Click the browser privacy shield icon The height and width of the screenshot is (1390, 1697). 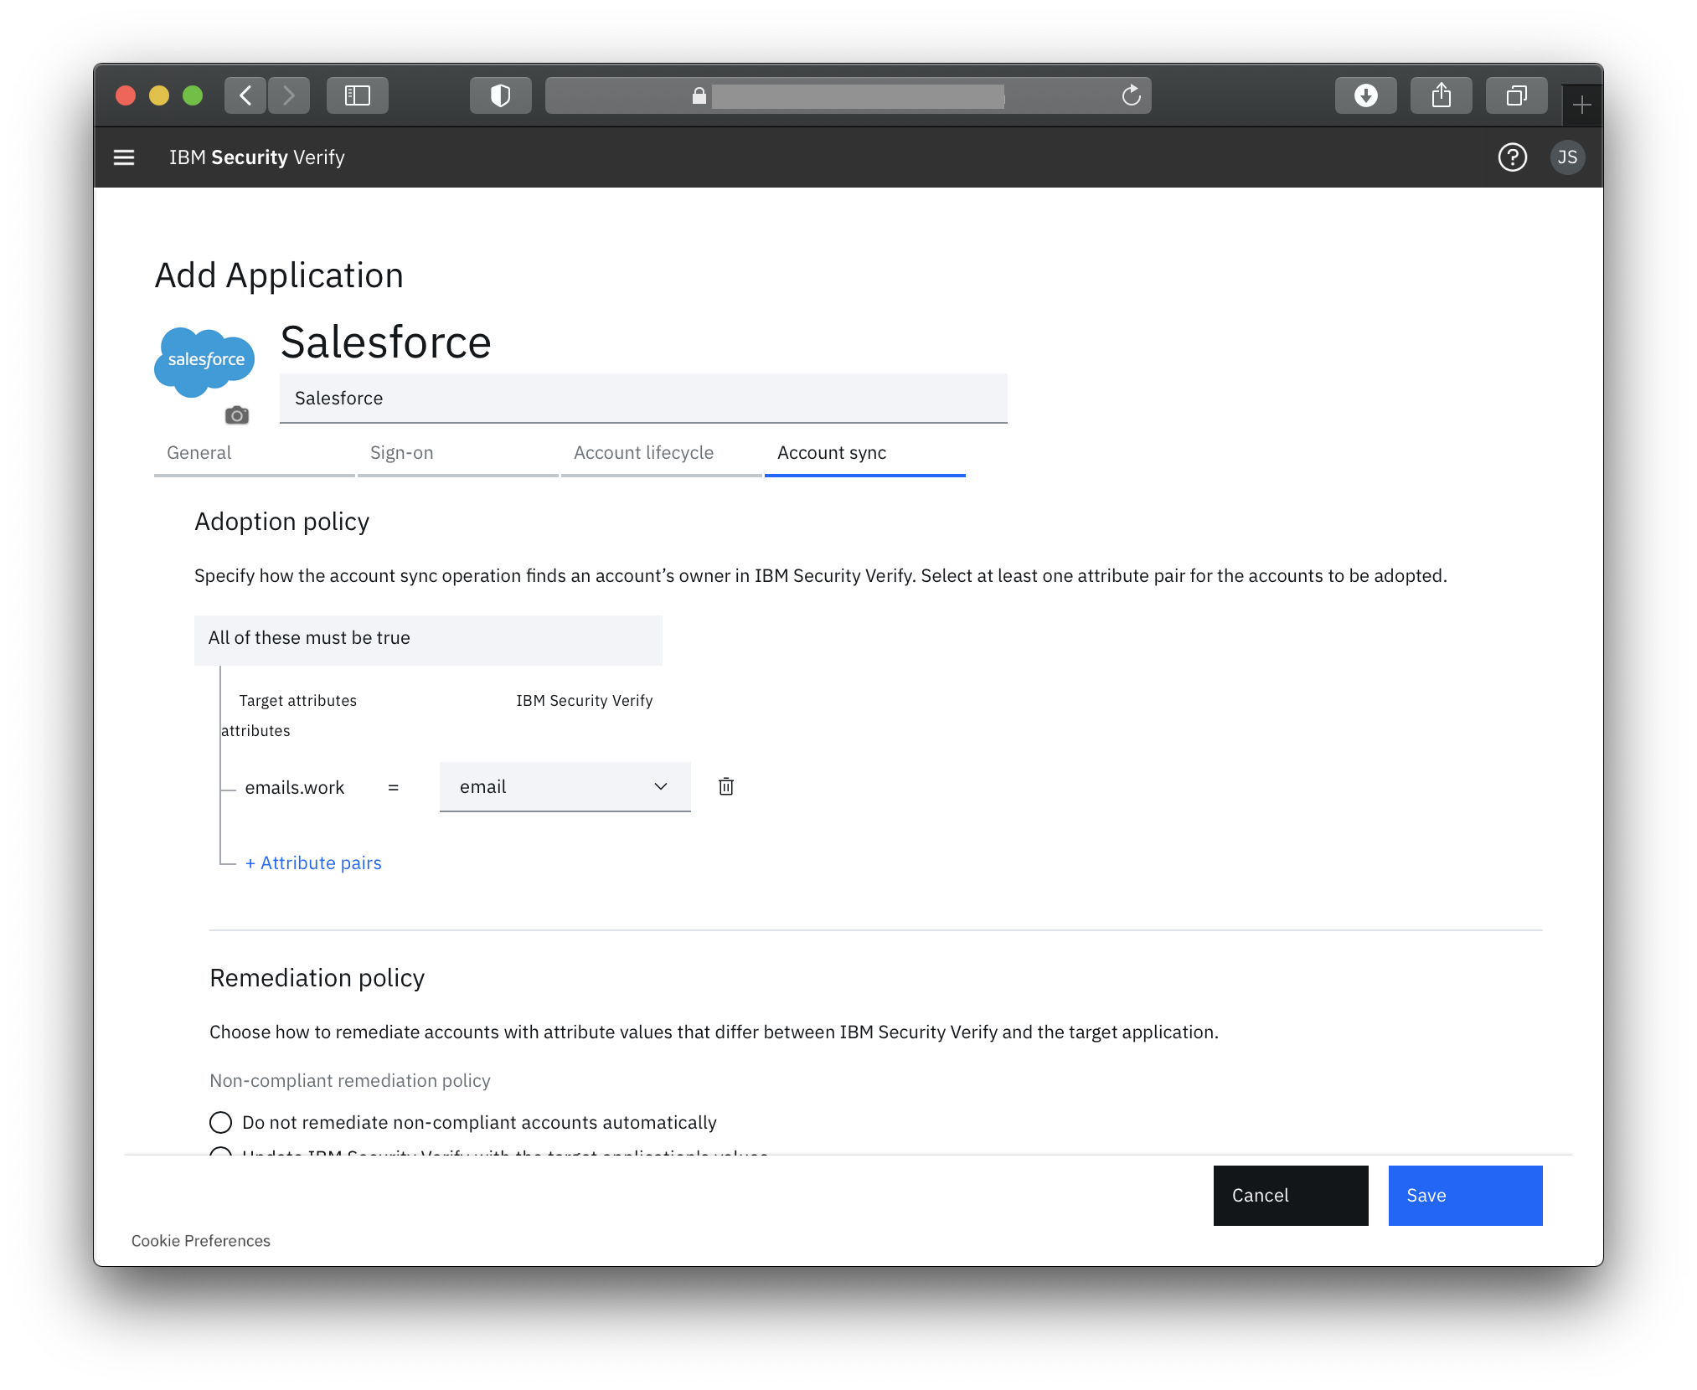tap(500, 95)
